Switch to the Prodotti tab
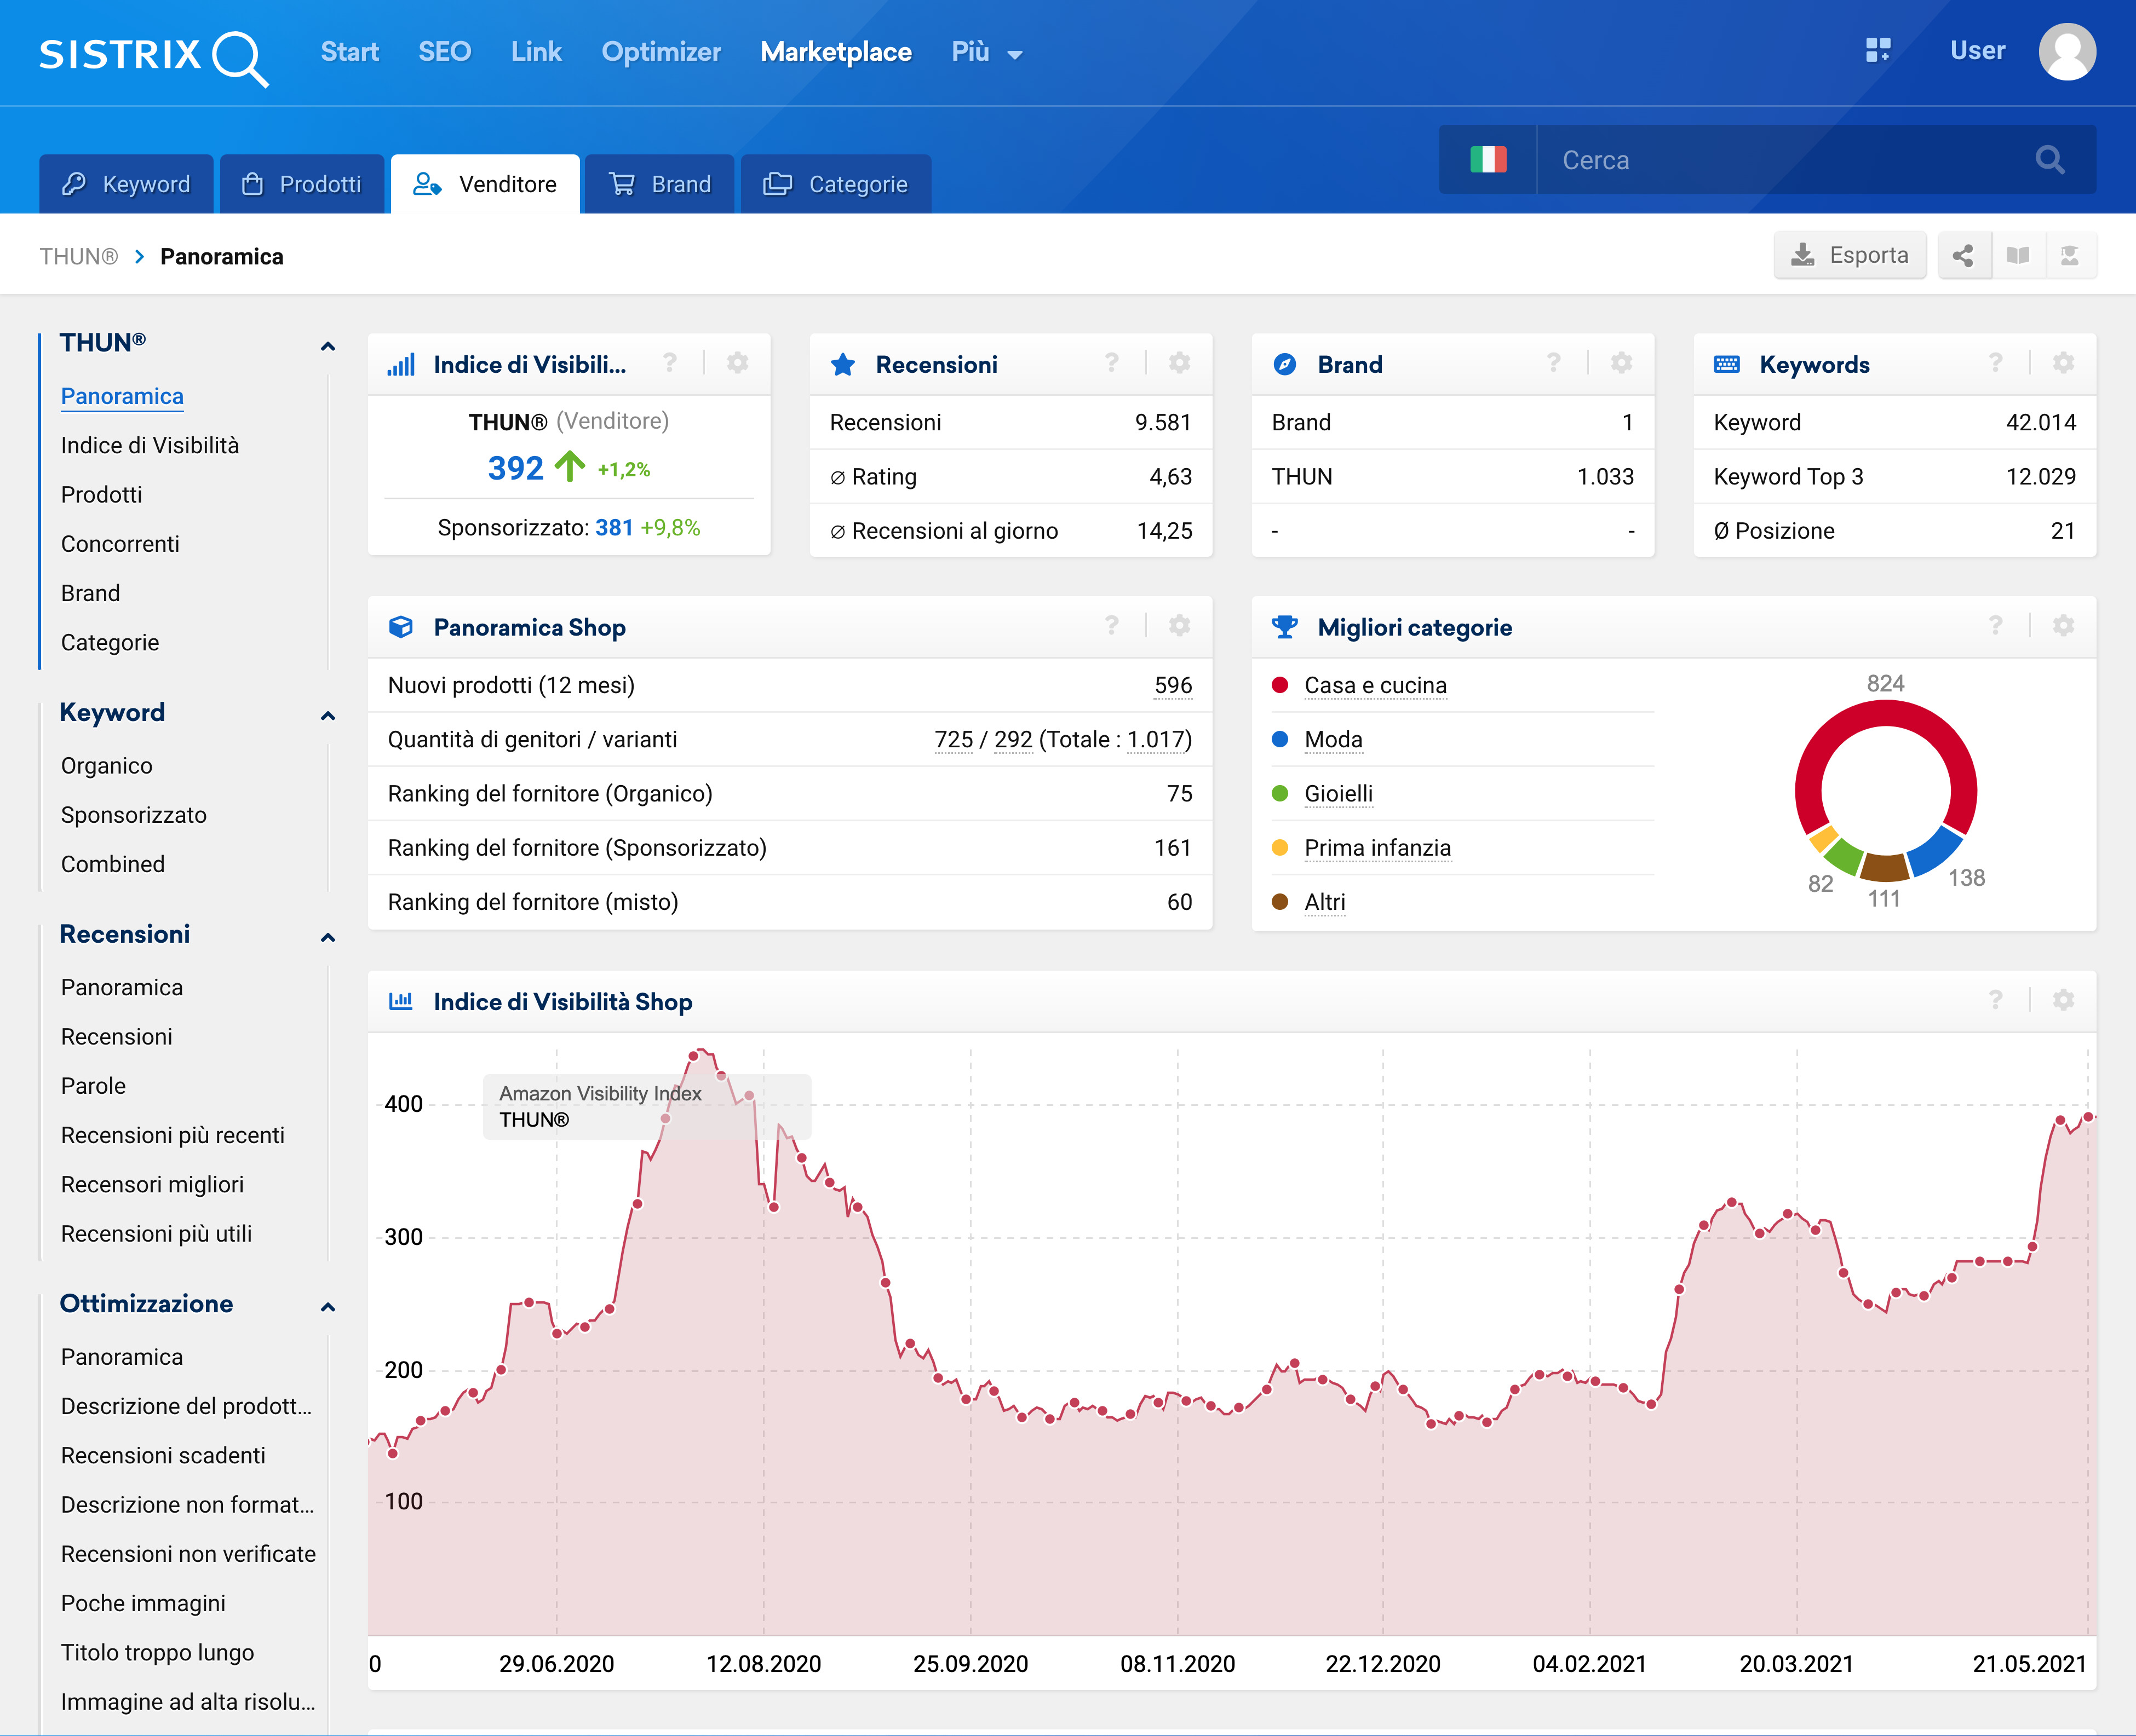The image size is (2136, 1736). click(302, 184)
